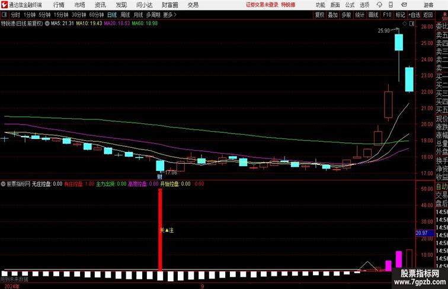Click the 叠加 overlay toolbar button
Image resolution: width=448 pixels, height=289 pixels.
click(x=333, y=15)
